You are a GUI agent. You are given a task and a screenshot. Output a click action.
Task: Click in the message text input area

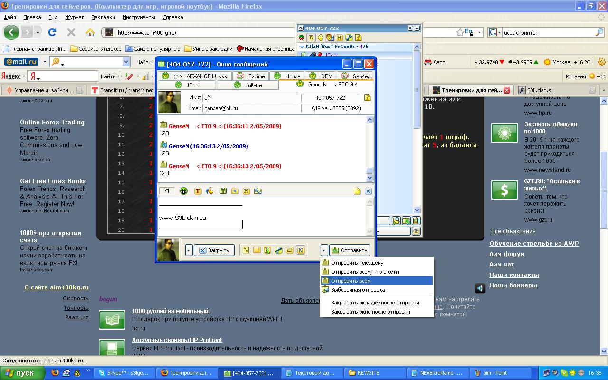point(262,216)
